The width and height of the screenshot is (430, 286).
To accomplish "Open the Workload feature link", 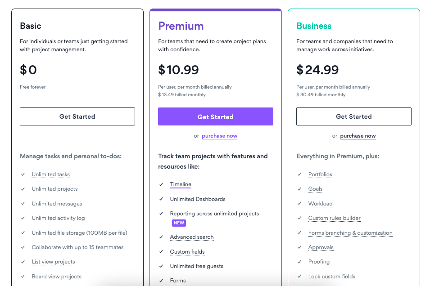I will (x=320, y=204).
